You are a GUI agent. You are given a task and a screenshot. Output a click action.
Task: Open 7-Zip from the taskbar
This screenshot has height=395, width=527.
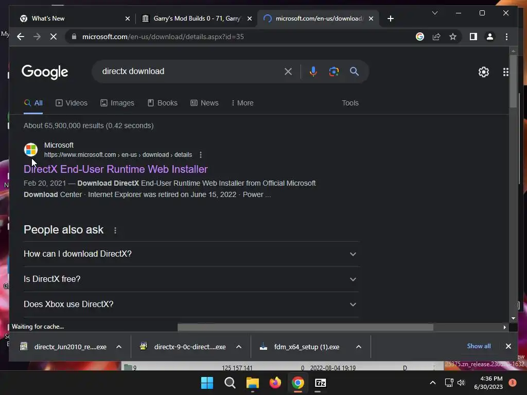click(x=321, y=383)
